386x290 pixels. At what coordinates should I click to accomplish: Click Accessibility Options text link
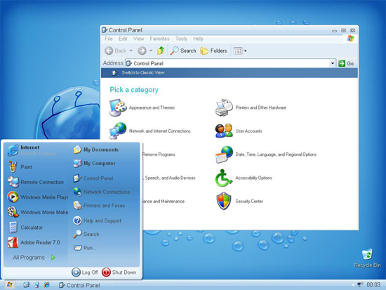point(253,178)
